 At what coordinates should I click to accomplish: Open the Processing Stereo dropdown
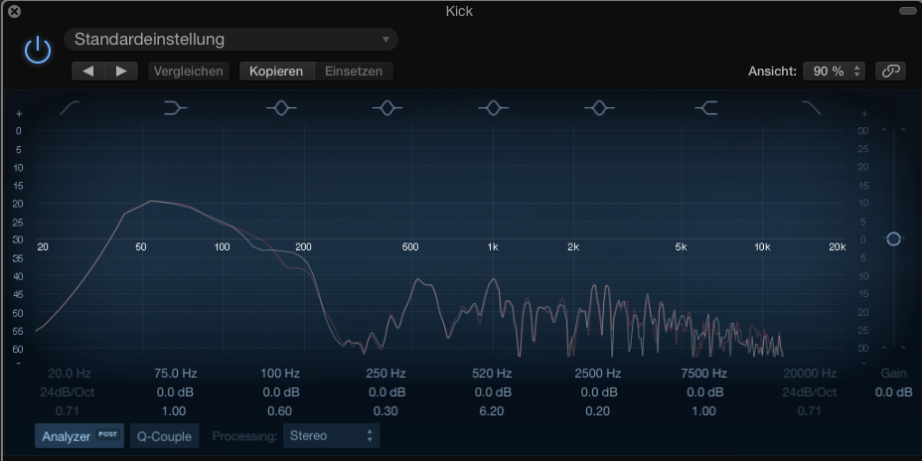tap(331, 436)
